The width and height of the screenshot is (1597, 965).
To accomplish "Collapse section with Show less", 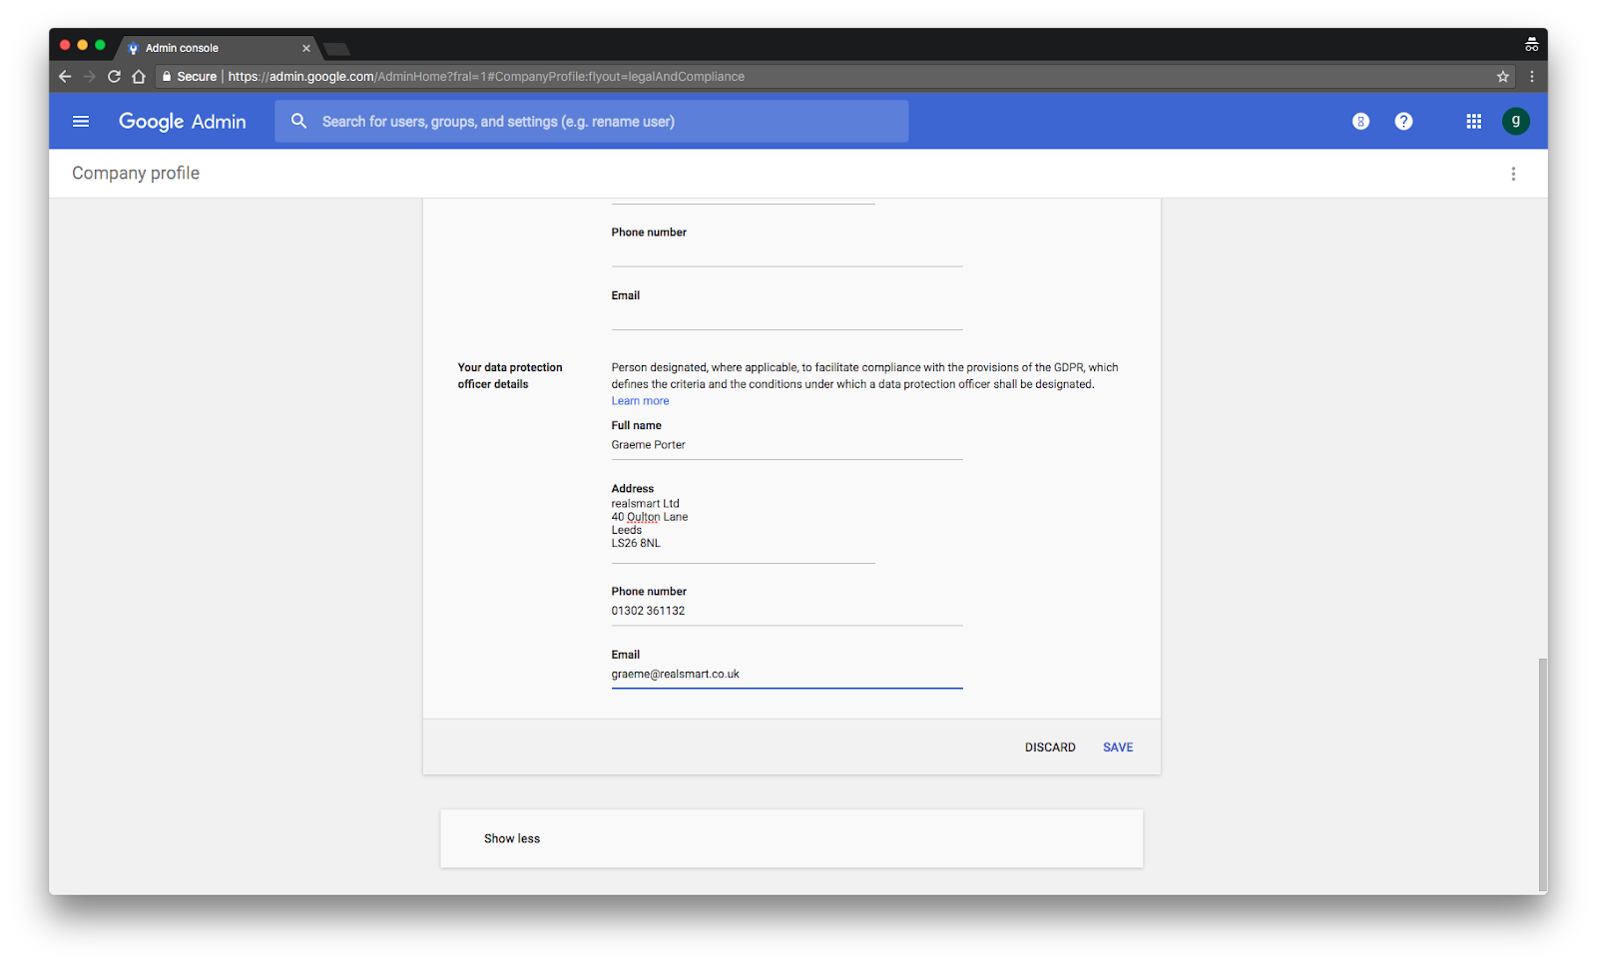I will [x=512, y=839].
